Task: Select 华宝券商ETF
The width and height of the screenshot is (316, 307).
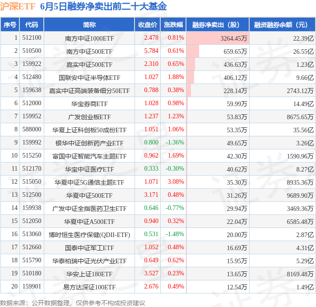Action: pos(89,104)
